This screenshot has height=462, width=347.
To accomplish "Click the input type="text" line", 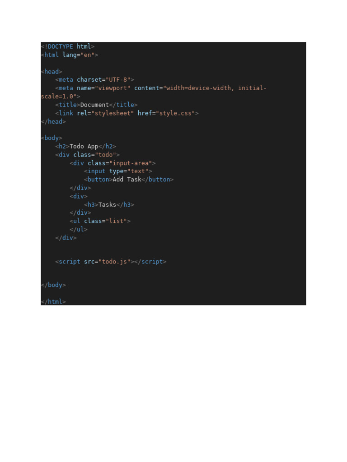I will click(118, 171).
